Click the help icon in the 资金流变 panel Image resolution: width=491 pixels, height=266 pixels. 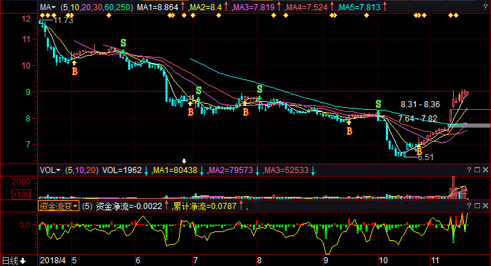[469, 206]
